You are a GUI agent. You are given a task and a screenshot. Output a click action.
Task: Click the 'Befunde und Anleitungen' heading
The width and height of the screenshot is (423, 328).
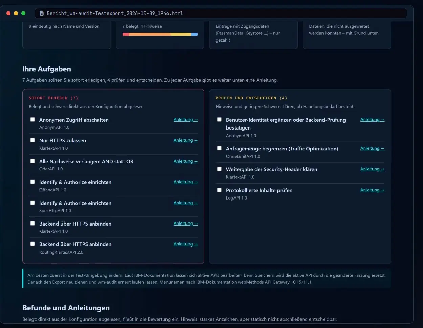coord(66,308)
